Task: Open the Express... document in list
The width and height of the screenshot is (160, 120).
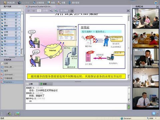Action: [12, 82]
